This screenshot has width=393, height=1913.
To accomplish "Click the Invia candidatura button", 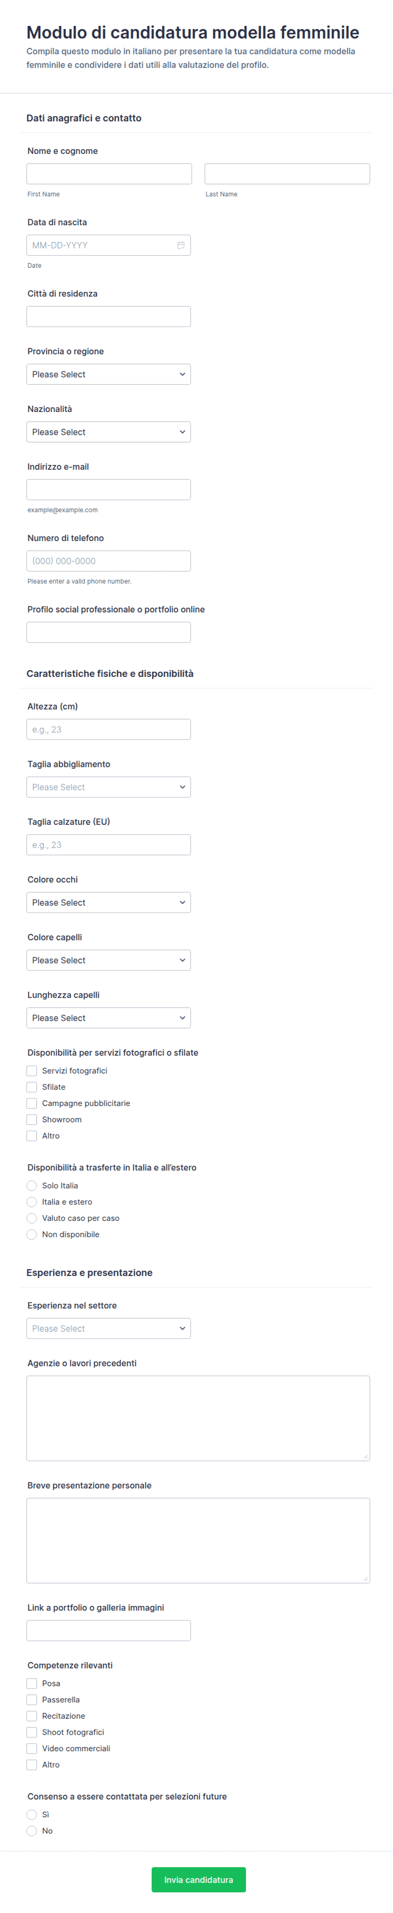I will pos(199,1880).
